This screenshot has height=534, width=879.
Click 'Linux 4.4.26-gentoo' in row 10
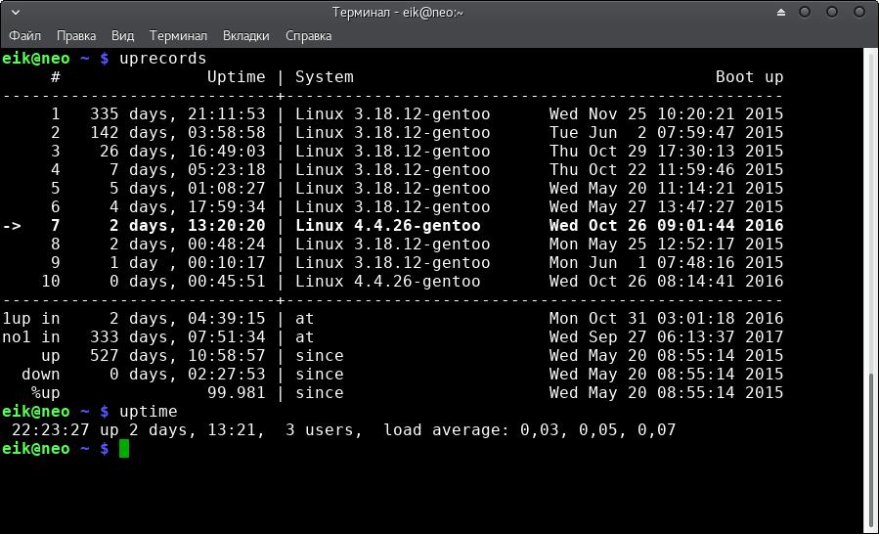click(388, 281)
